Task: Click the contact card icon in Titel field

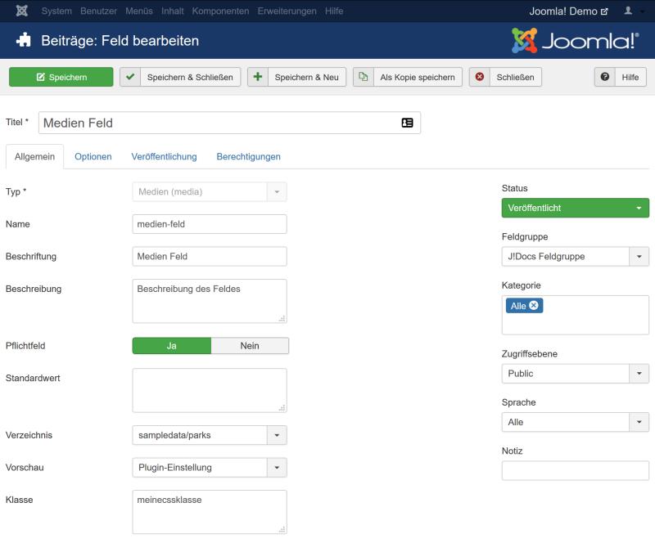Action: pos(407,123)
